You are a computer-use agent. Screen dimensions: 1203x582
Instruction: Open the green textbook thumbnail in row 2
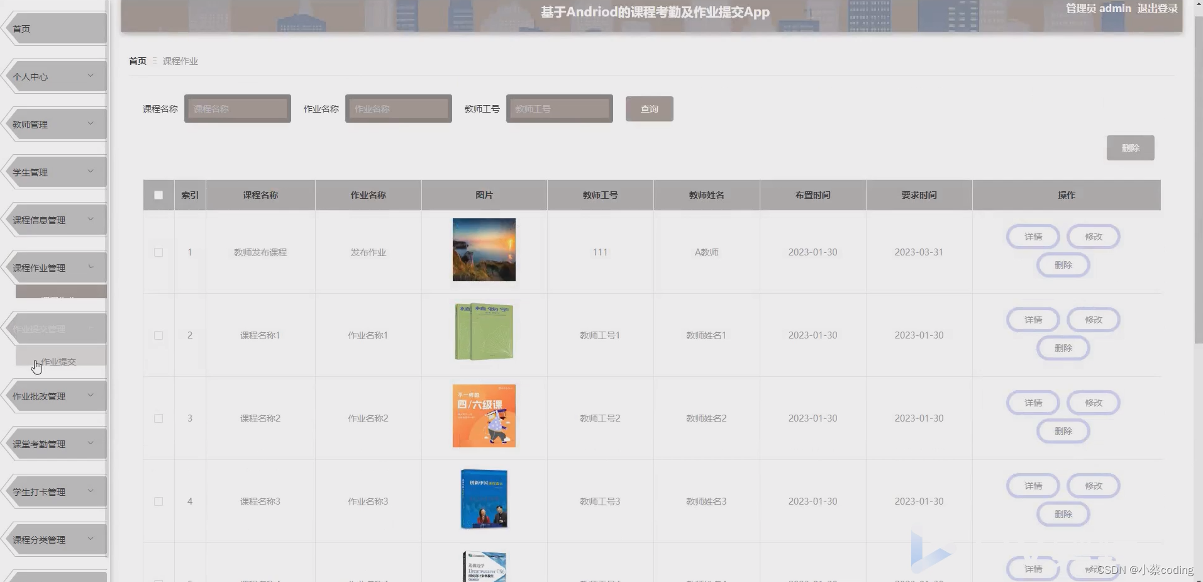click(x=484, y=332)
